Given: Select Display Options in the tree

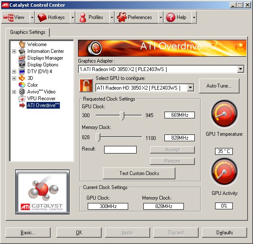Looking at the screenshot, I should pyautogui.click(x=43, y=65).
